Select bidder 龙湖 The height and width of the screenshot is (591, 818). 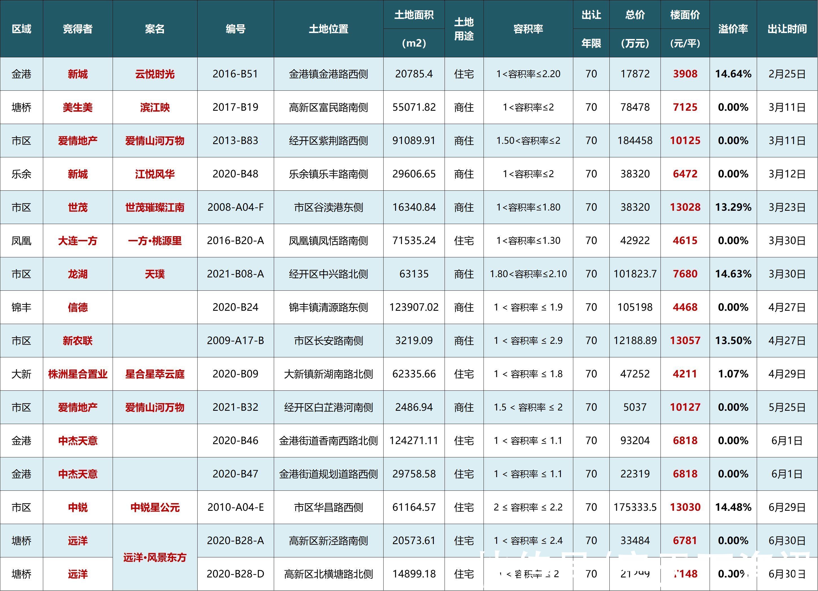(x=78, y=274)
